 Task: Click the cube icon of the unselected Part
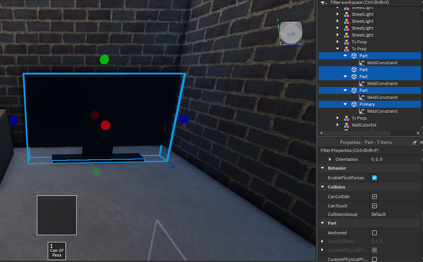354,70
